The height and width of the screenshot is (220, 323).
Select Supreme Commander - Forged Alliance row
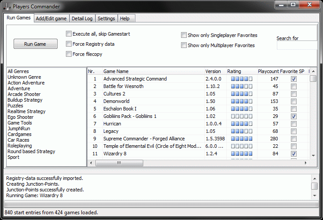tap(198, 139)
